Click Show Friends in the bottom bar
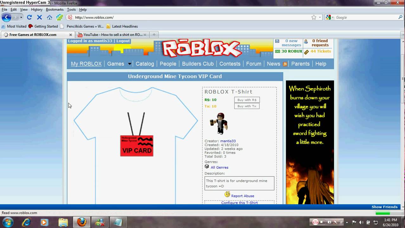The height and width of the screenshot is (228, 405). pos(384,207)
